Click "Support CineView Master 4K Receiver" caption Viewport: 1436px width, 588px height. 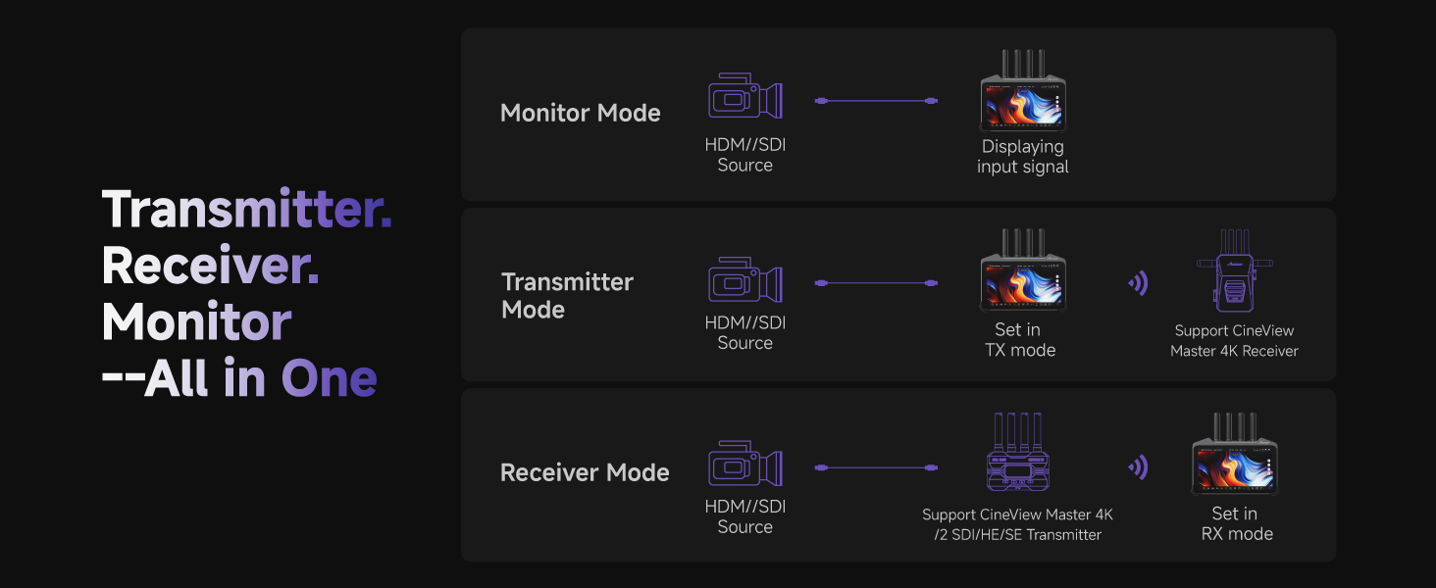tap(1234, 341)
